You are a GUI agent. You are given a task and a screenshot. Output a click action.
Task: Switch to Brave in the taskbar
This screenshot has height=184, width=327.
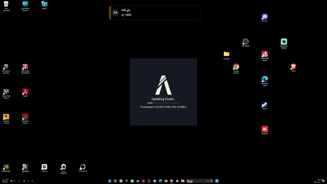tap(171, 181)
